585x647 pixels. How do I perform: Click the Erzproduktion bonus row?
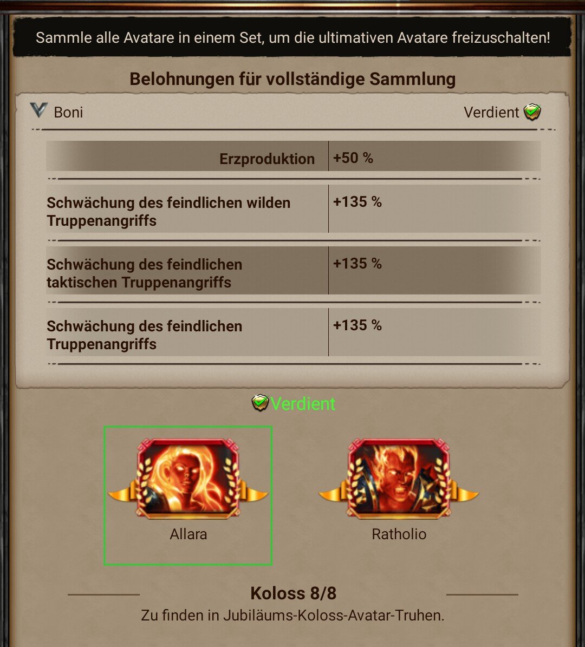(x=293, y=156)
